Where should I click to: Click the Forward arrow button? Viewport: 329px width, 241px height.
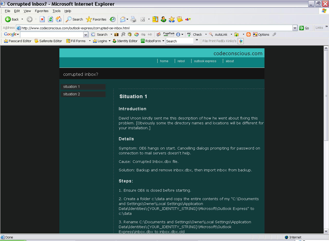[30, 19]
